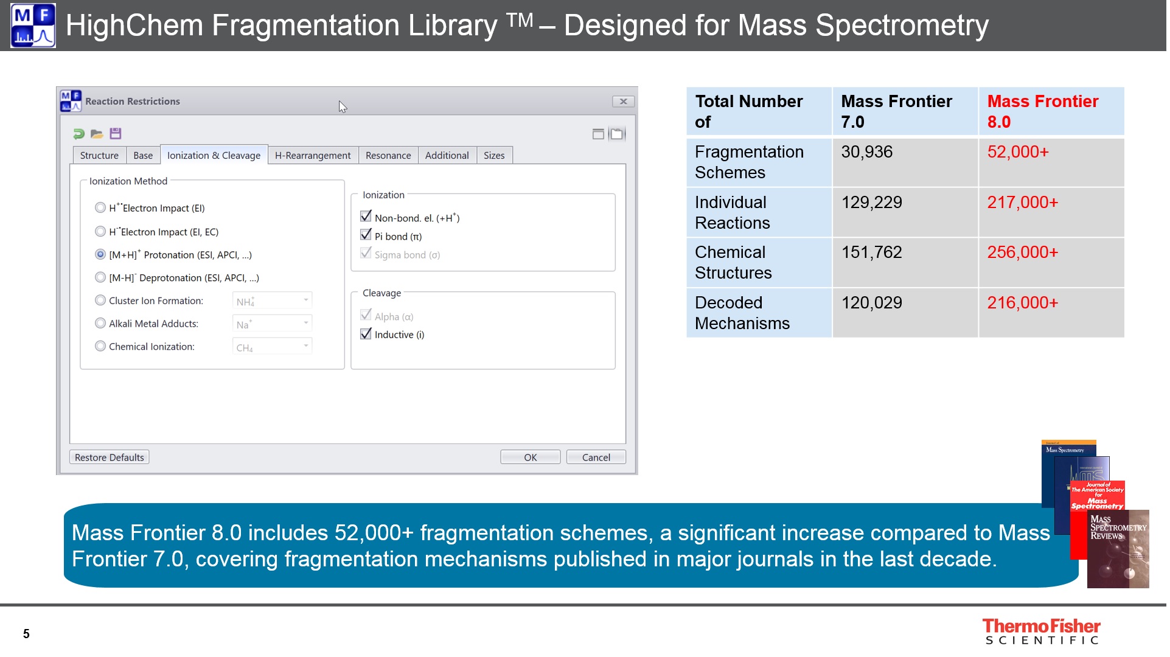
Task: Click the Mass Spectrometry Reviews journal cover
Action: 1118,551
